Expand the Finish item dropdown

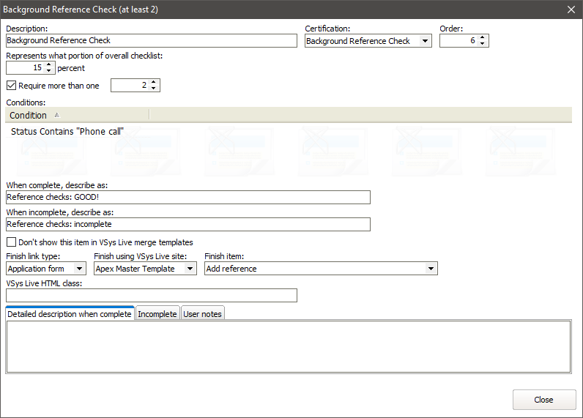430,269
